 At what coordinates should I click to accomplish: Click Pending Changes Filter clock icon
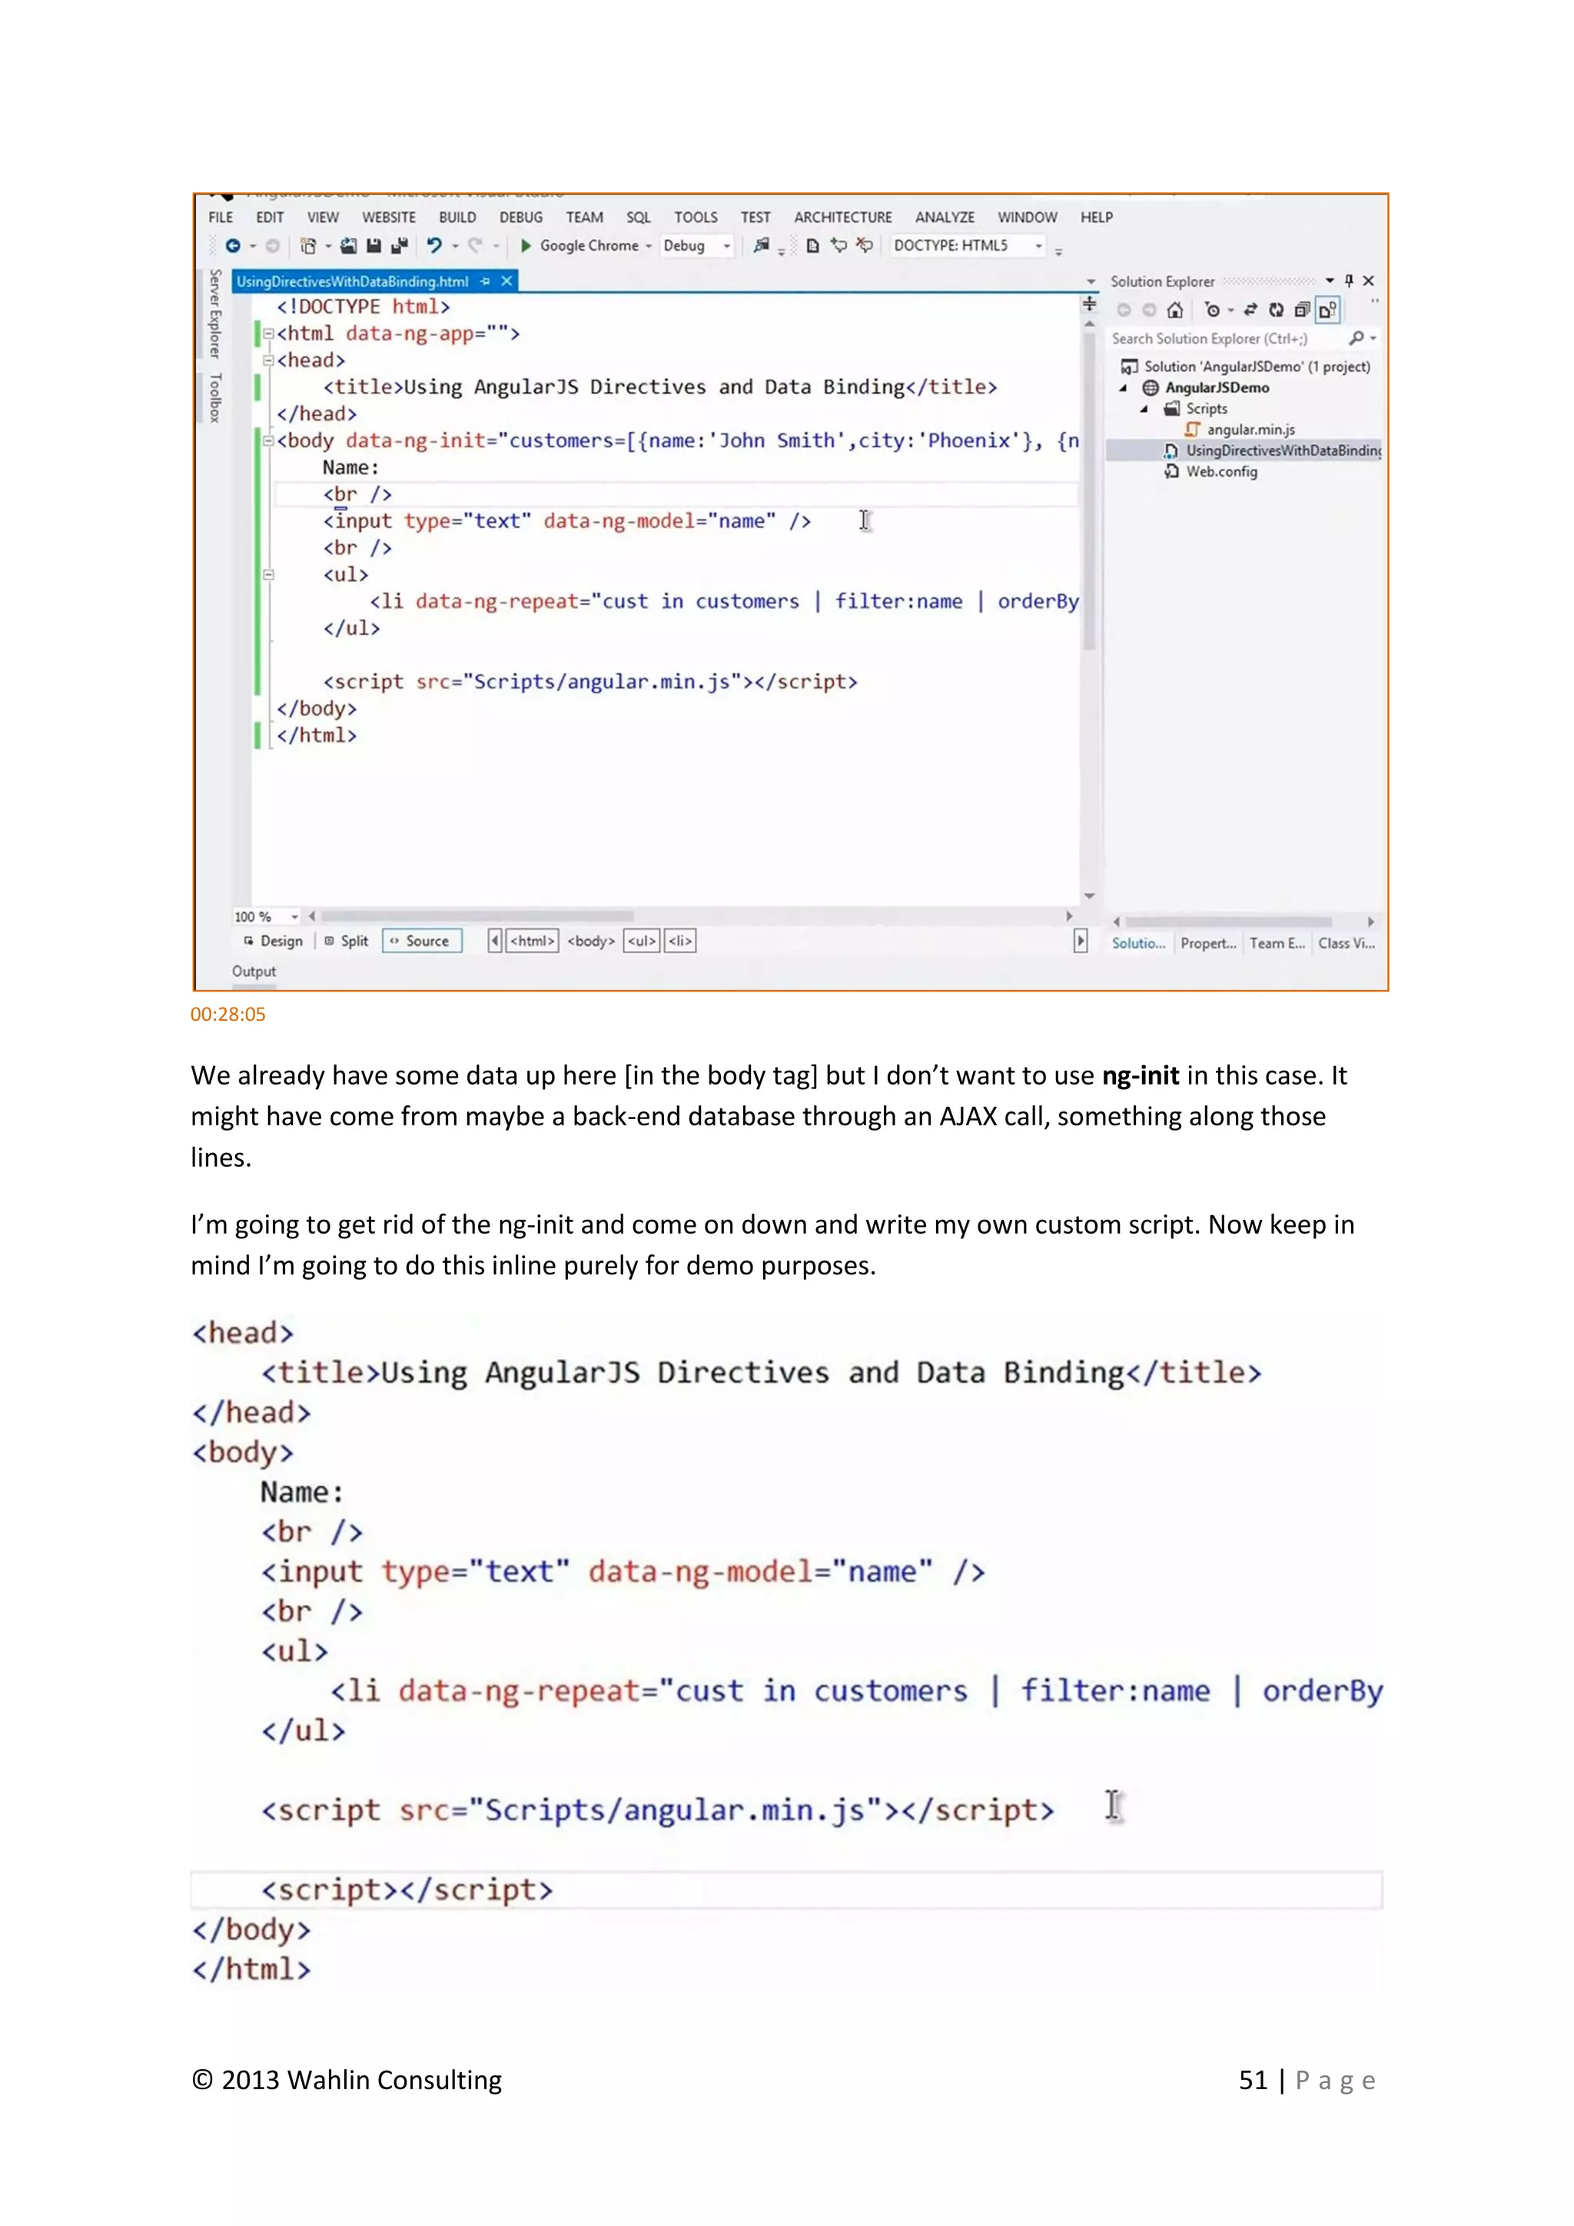(x=1211, y=311)
